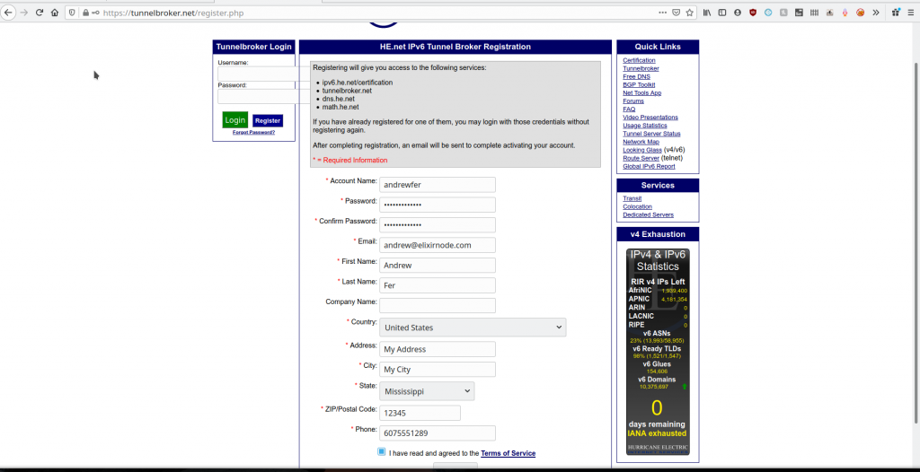Click the light-blue circular extension icon
Screen dimensions: 920x472
768,13
